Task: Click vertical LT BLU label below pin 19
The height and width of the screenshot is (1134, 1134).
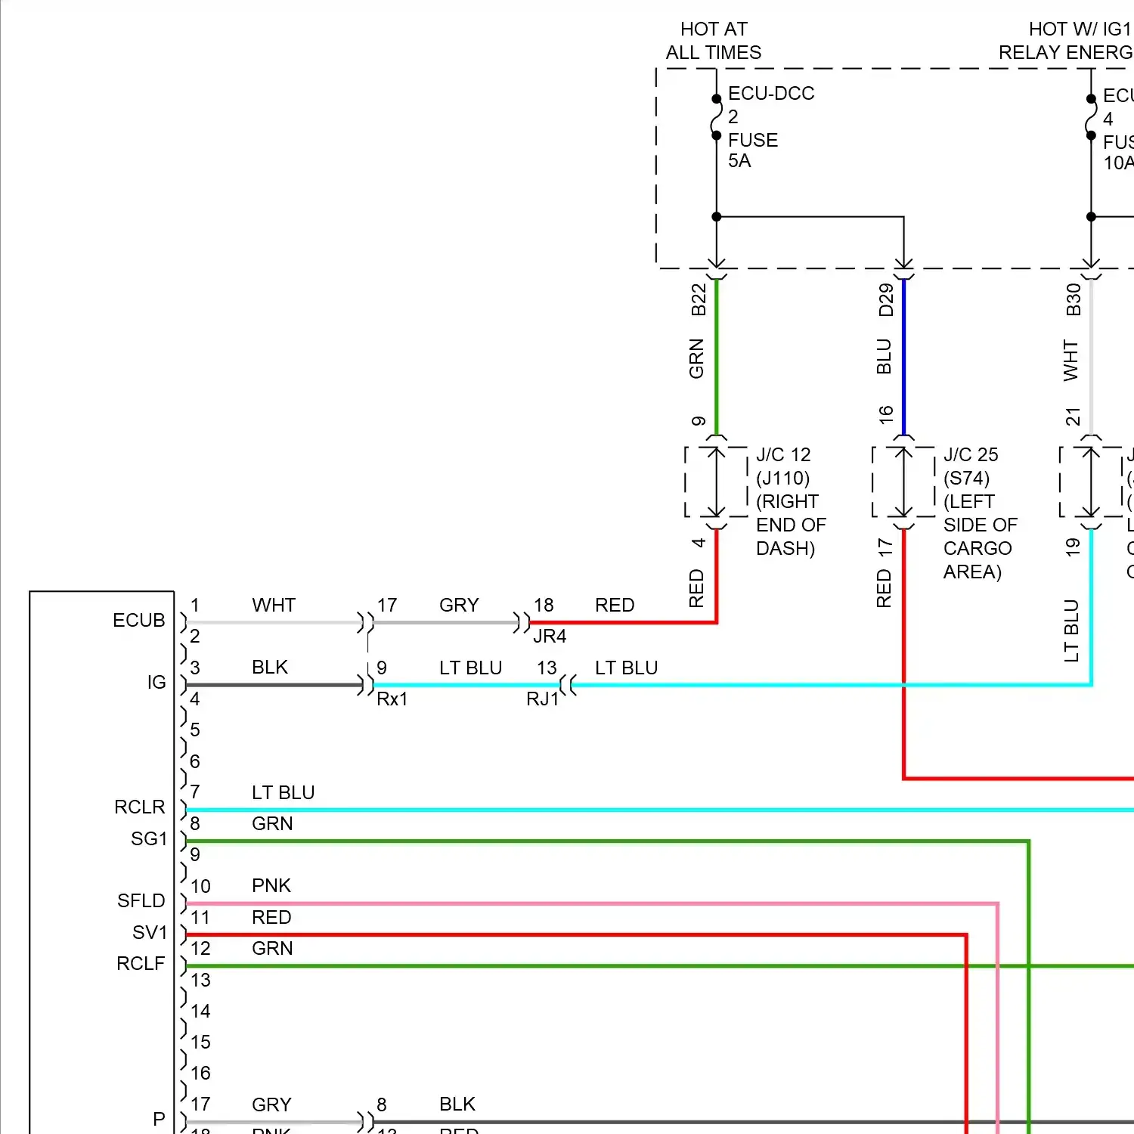Action: tap(1071, 631)
